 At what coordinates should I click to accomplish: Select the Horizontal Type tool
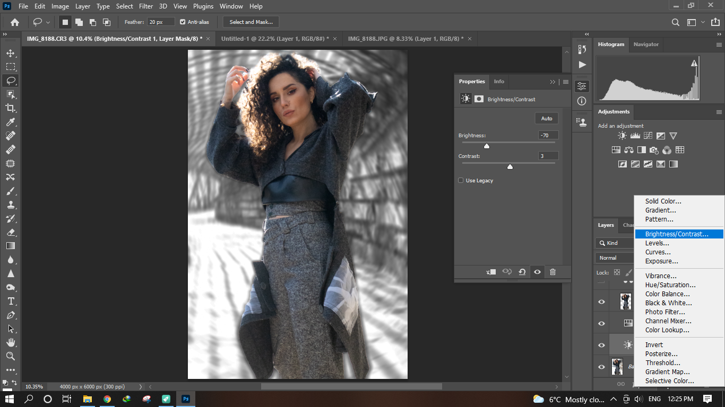[x=11, y=301]
